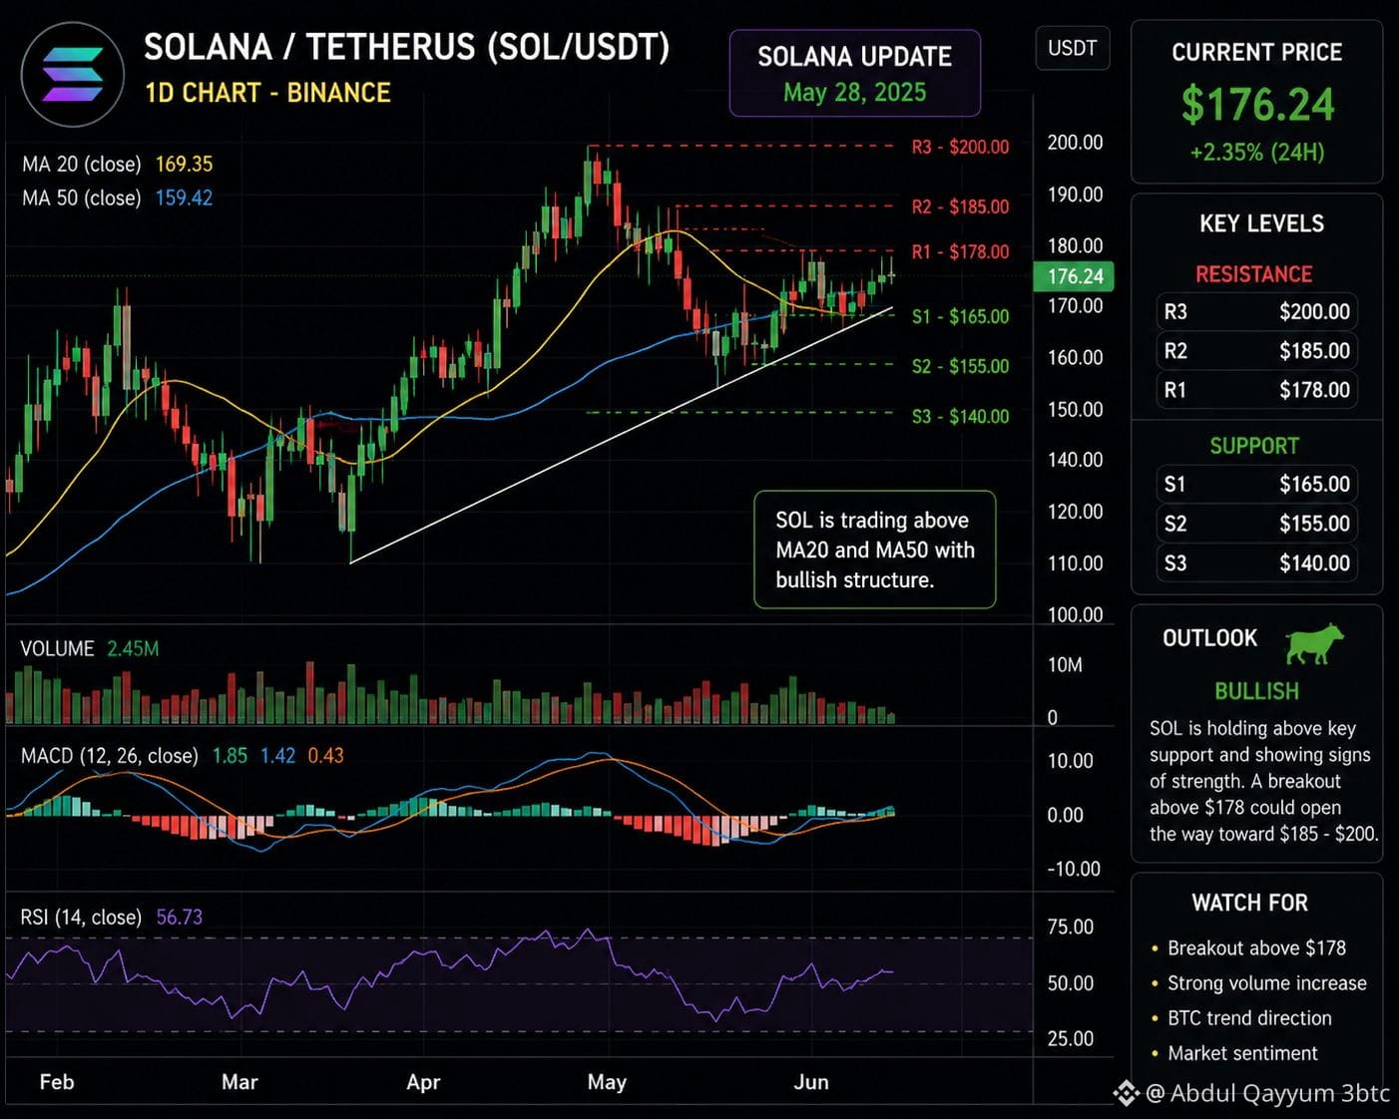Click the KEY LEVELS heading

[x=1261, y=223]
